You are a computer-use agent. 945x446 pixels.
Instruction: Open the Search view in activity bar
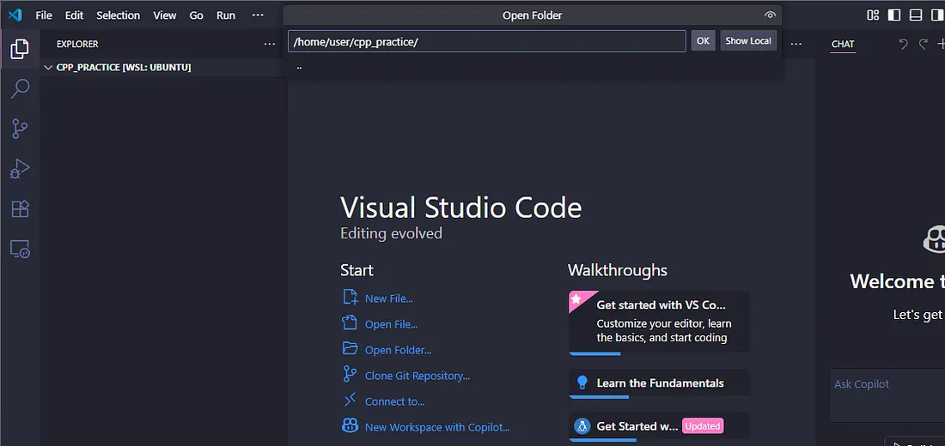point(20,88)
